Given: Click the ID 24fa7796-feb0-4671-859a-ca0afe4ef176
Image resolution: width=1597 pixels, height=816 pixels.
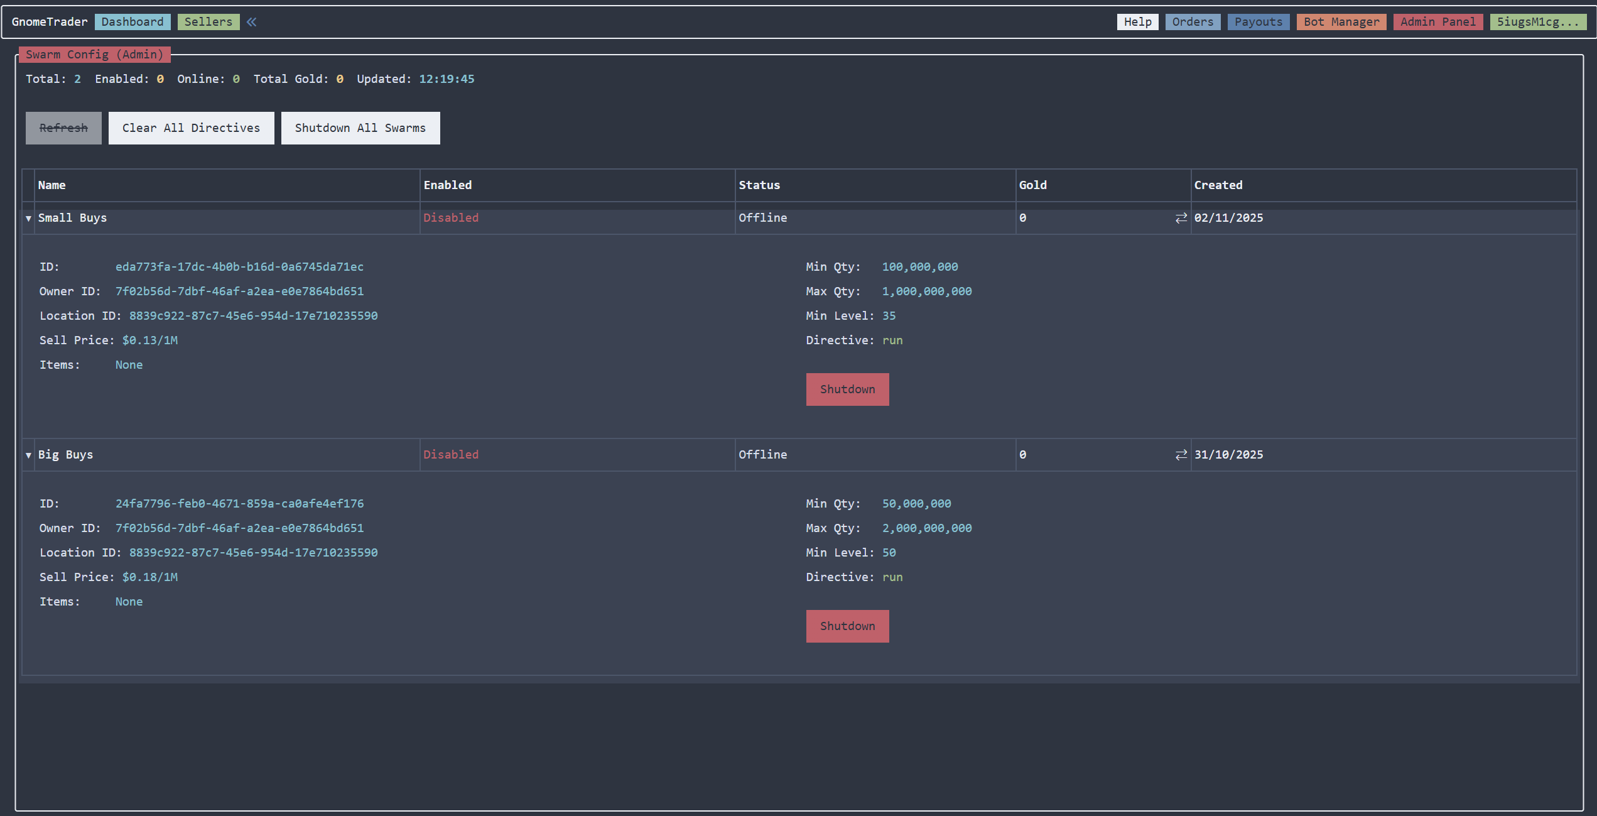Looking at the screenshot, I should tap(239, 504).
